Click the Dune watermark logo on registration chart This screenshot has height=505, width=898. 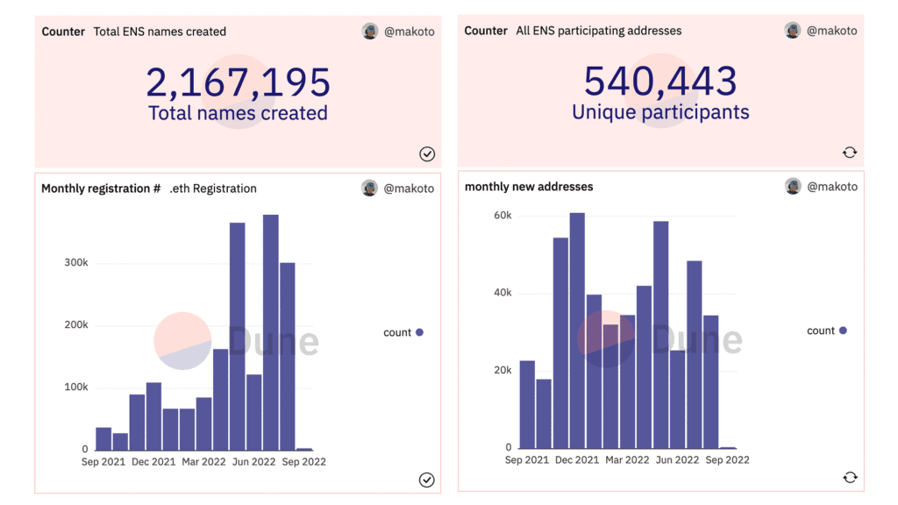[x=272, y=342]
